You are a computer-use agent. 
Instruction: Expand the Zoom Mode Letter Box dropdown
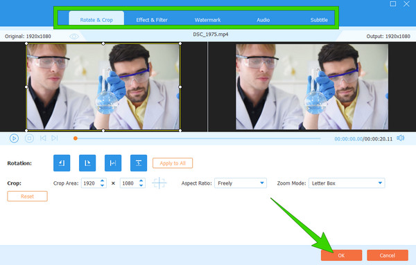(347, 183)
